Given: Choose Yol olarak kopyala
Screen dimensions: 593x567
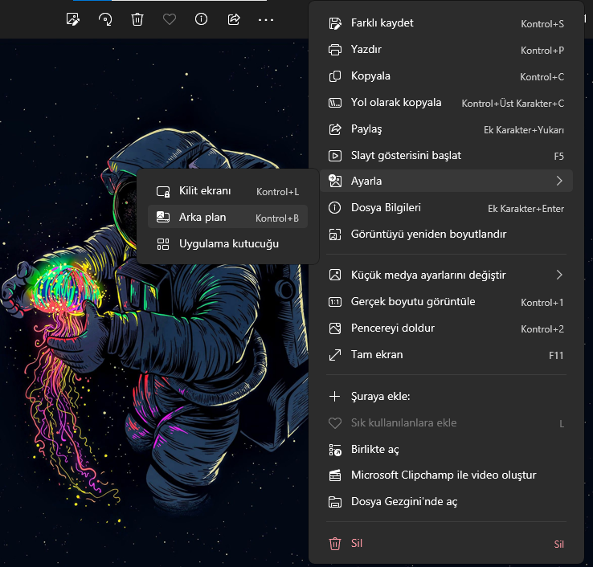Looking at the screenshot, I should tap(446, 103).
